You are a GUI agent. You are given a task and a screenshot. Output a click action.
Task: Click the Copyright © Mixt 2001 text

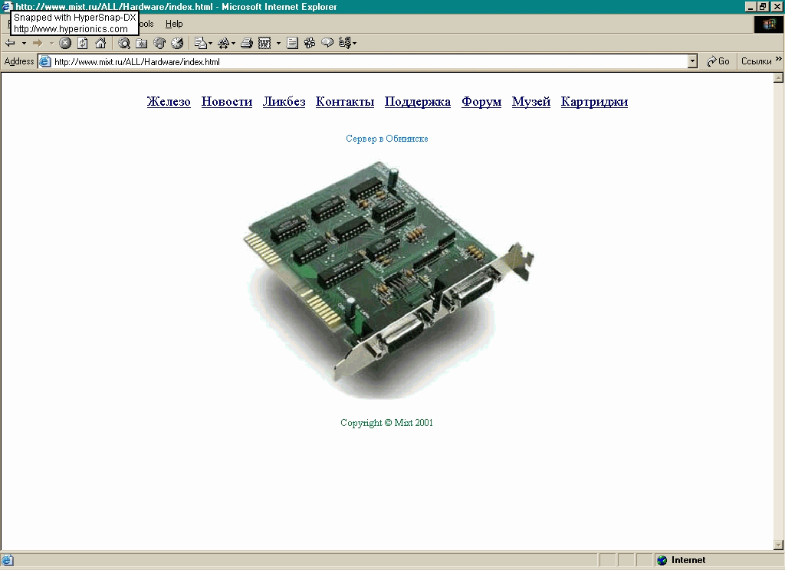(386, 423)
